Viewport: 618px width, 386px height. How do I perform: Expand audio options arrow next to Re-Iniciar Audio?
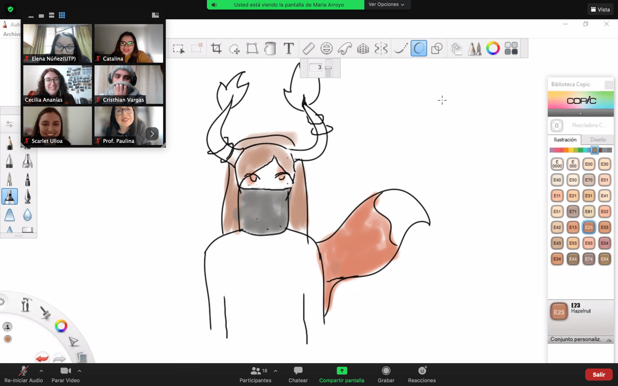pyautogui.click(x=41, y=371)
